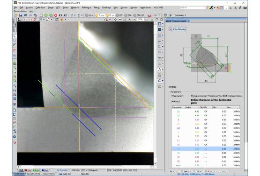Open the sigma tool dropdown arrow

coord(82,15)
